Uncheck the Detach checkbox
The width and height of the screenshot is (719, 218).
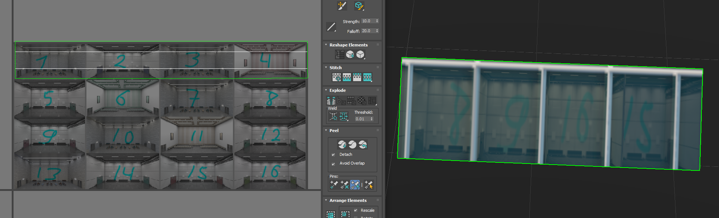coord(333,155)
